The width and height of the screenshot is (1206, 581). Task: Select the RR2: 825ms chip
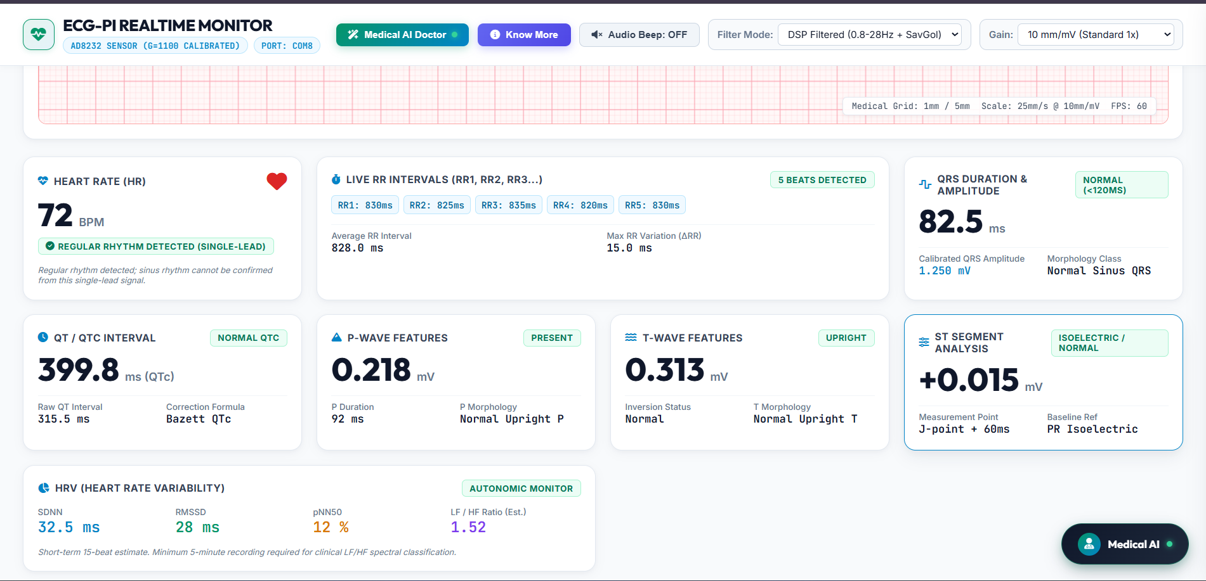coord(437,205)
